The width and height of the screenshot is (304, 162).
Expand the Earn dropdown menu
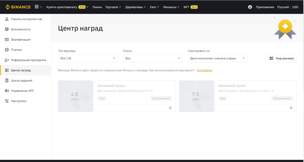pos(155,7)
